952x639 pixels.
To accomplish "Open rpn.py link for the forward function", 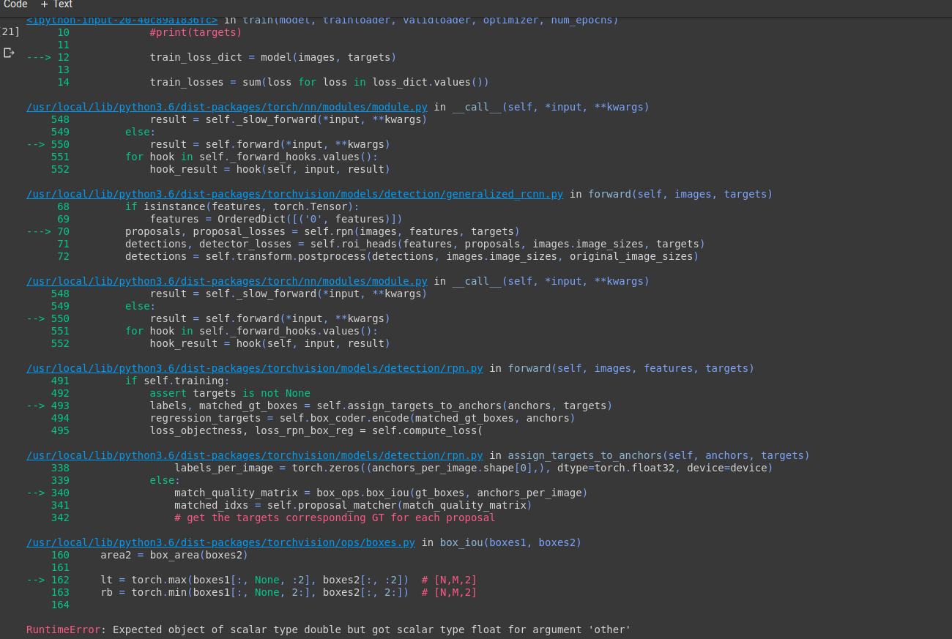I will (x=255, y=368).
